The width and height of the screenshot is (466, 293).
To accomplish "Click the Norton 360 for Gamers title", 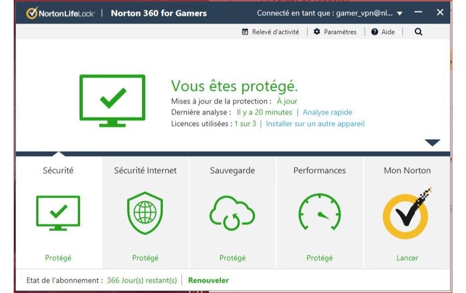I will coord(158,13).
